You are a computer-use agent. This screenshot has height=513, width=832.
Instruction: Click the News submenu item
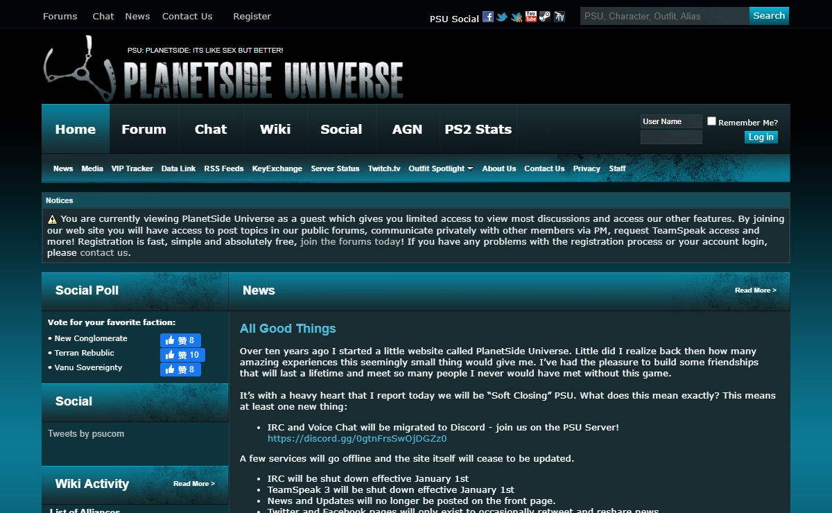pos(63,168)
